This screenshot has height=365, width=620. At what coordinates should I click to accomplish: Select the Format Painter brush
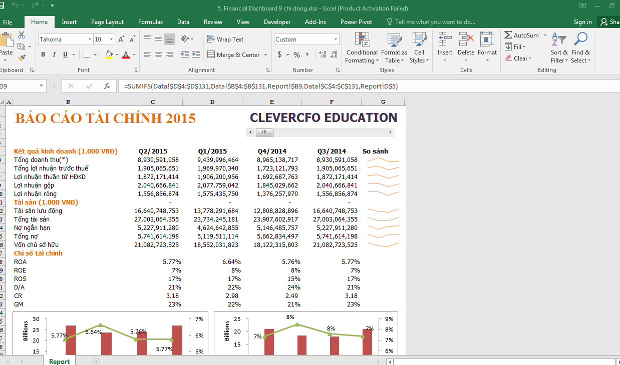[x=22, y=58]
